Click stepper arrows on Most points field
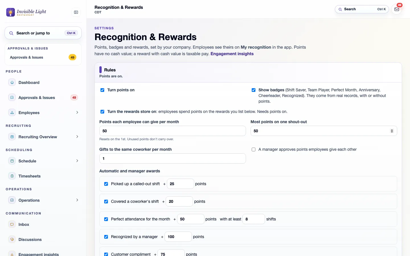The width and height of the screenshot is (410, 256). 392,131
